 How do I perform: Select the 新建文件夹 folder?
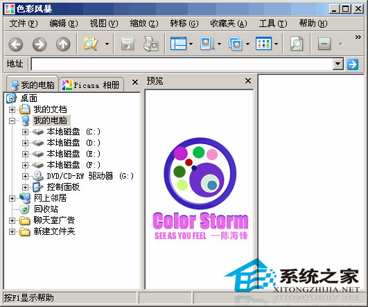click(x=54, y=231)
